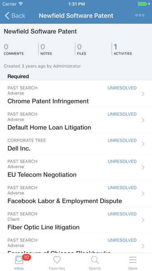The height and width of the screenshot is (271, 152).
Task: View the 0 Comments counter
Action: [14, 49]
